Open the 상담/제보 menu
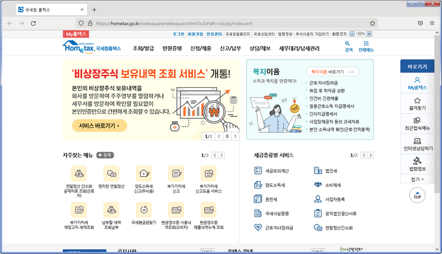The image size is (442, 254). pyautogui.click(x=260, y=48)
